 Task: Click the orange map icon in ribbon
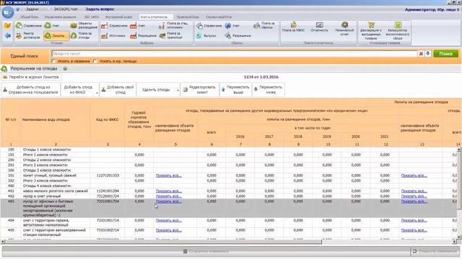click(x=7, y=26)
